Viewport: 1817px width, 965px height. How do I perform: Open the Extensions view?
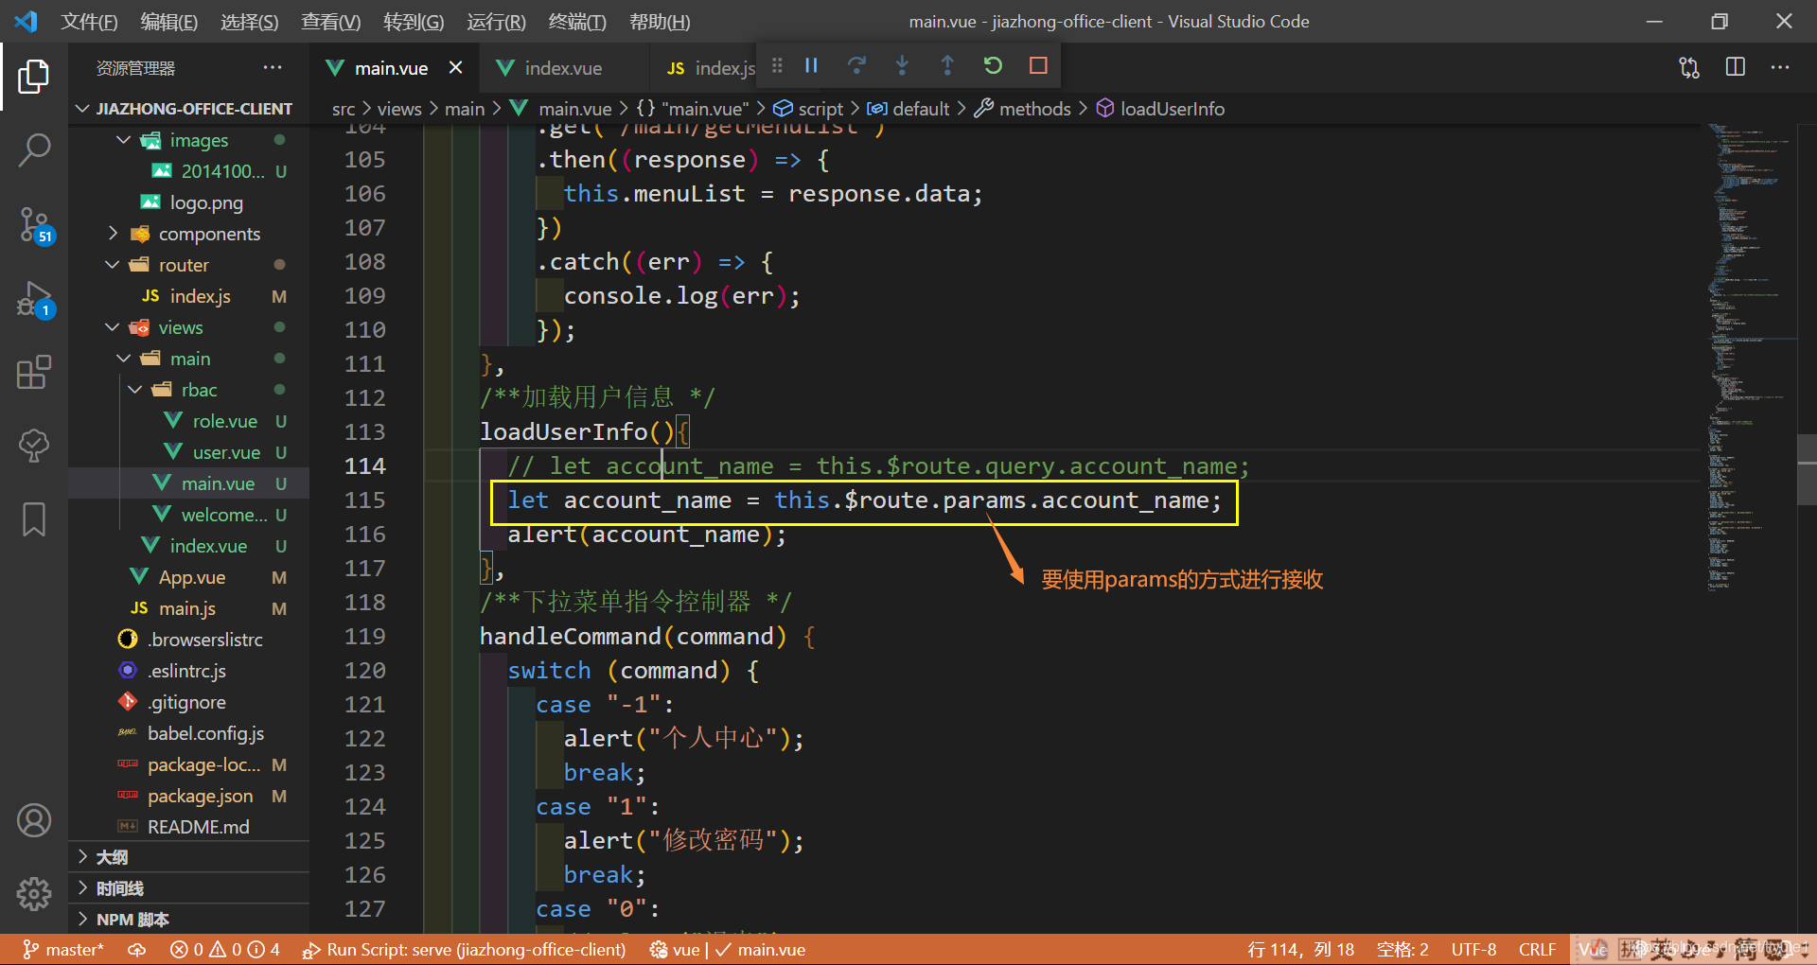[x=34, y=372]
